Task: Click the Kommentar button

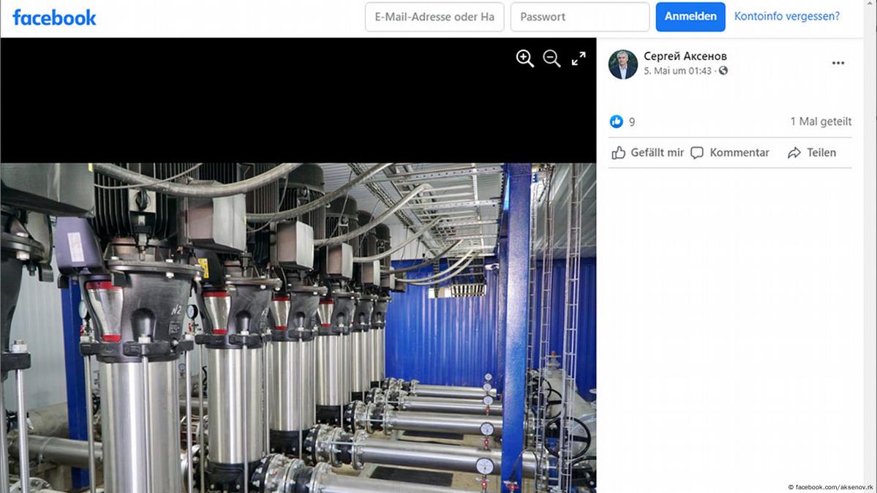Action: click(730, 153)
